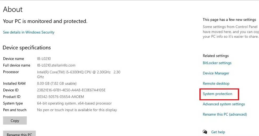Screen dimensions: 259x136
Task: Select the 64-bit operating system type text
Action: pyautogui.click(x=74, y=103)
